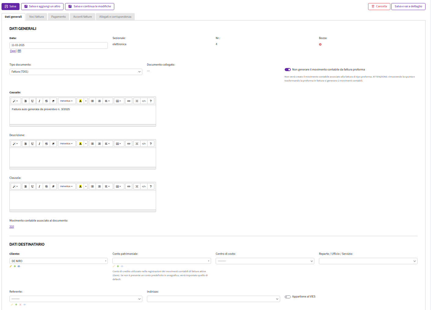Image resolution: width=431 pixels, height=310 pixels.
Task: Open the Cliente dropdown showing DE NIRO
Action: tap(59, 261)
